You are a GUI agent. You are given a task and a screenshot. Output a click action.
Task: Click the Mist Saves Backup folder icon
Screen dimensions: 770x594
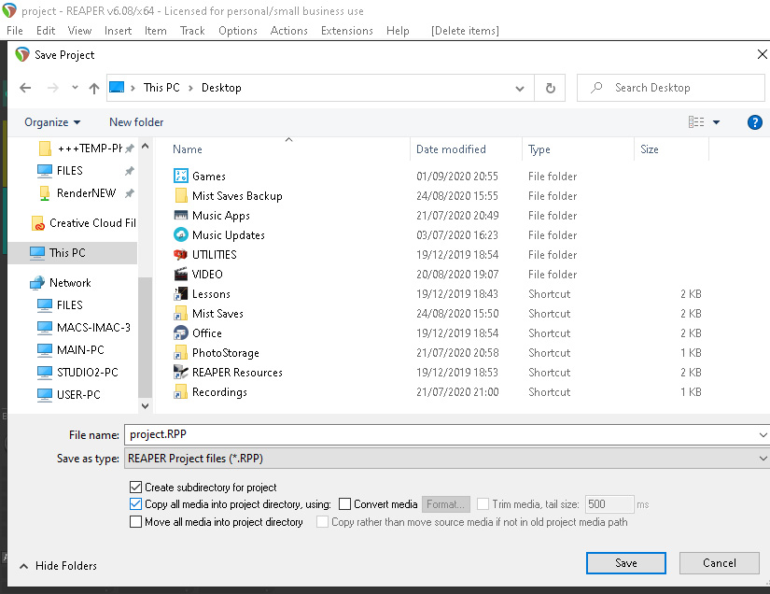[x=181, y=195]
